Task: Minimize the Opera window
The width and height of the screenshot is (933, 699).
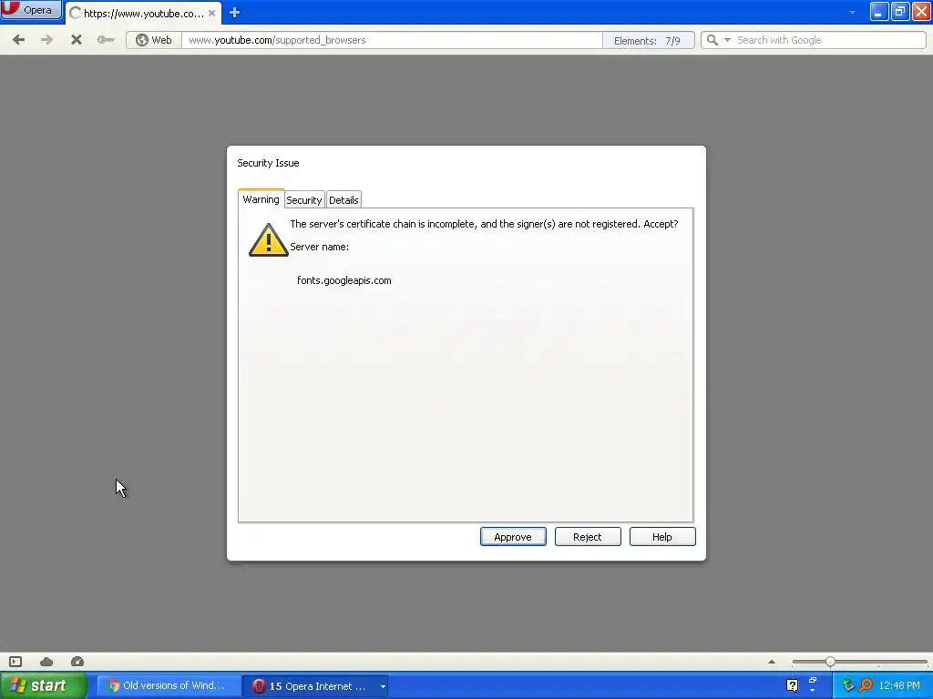Action: [x=879, y=11]
